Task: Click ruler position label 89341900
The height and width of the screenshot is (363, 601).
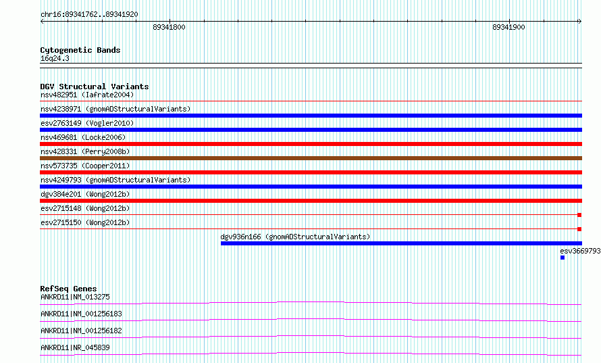Action: (x=508, y=27)
